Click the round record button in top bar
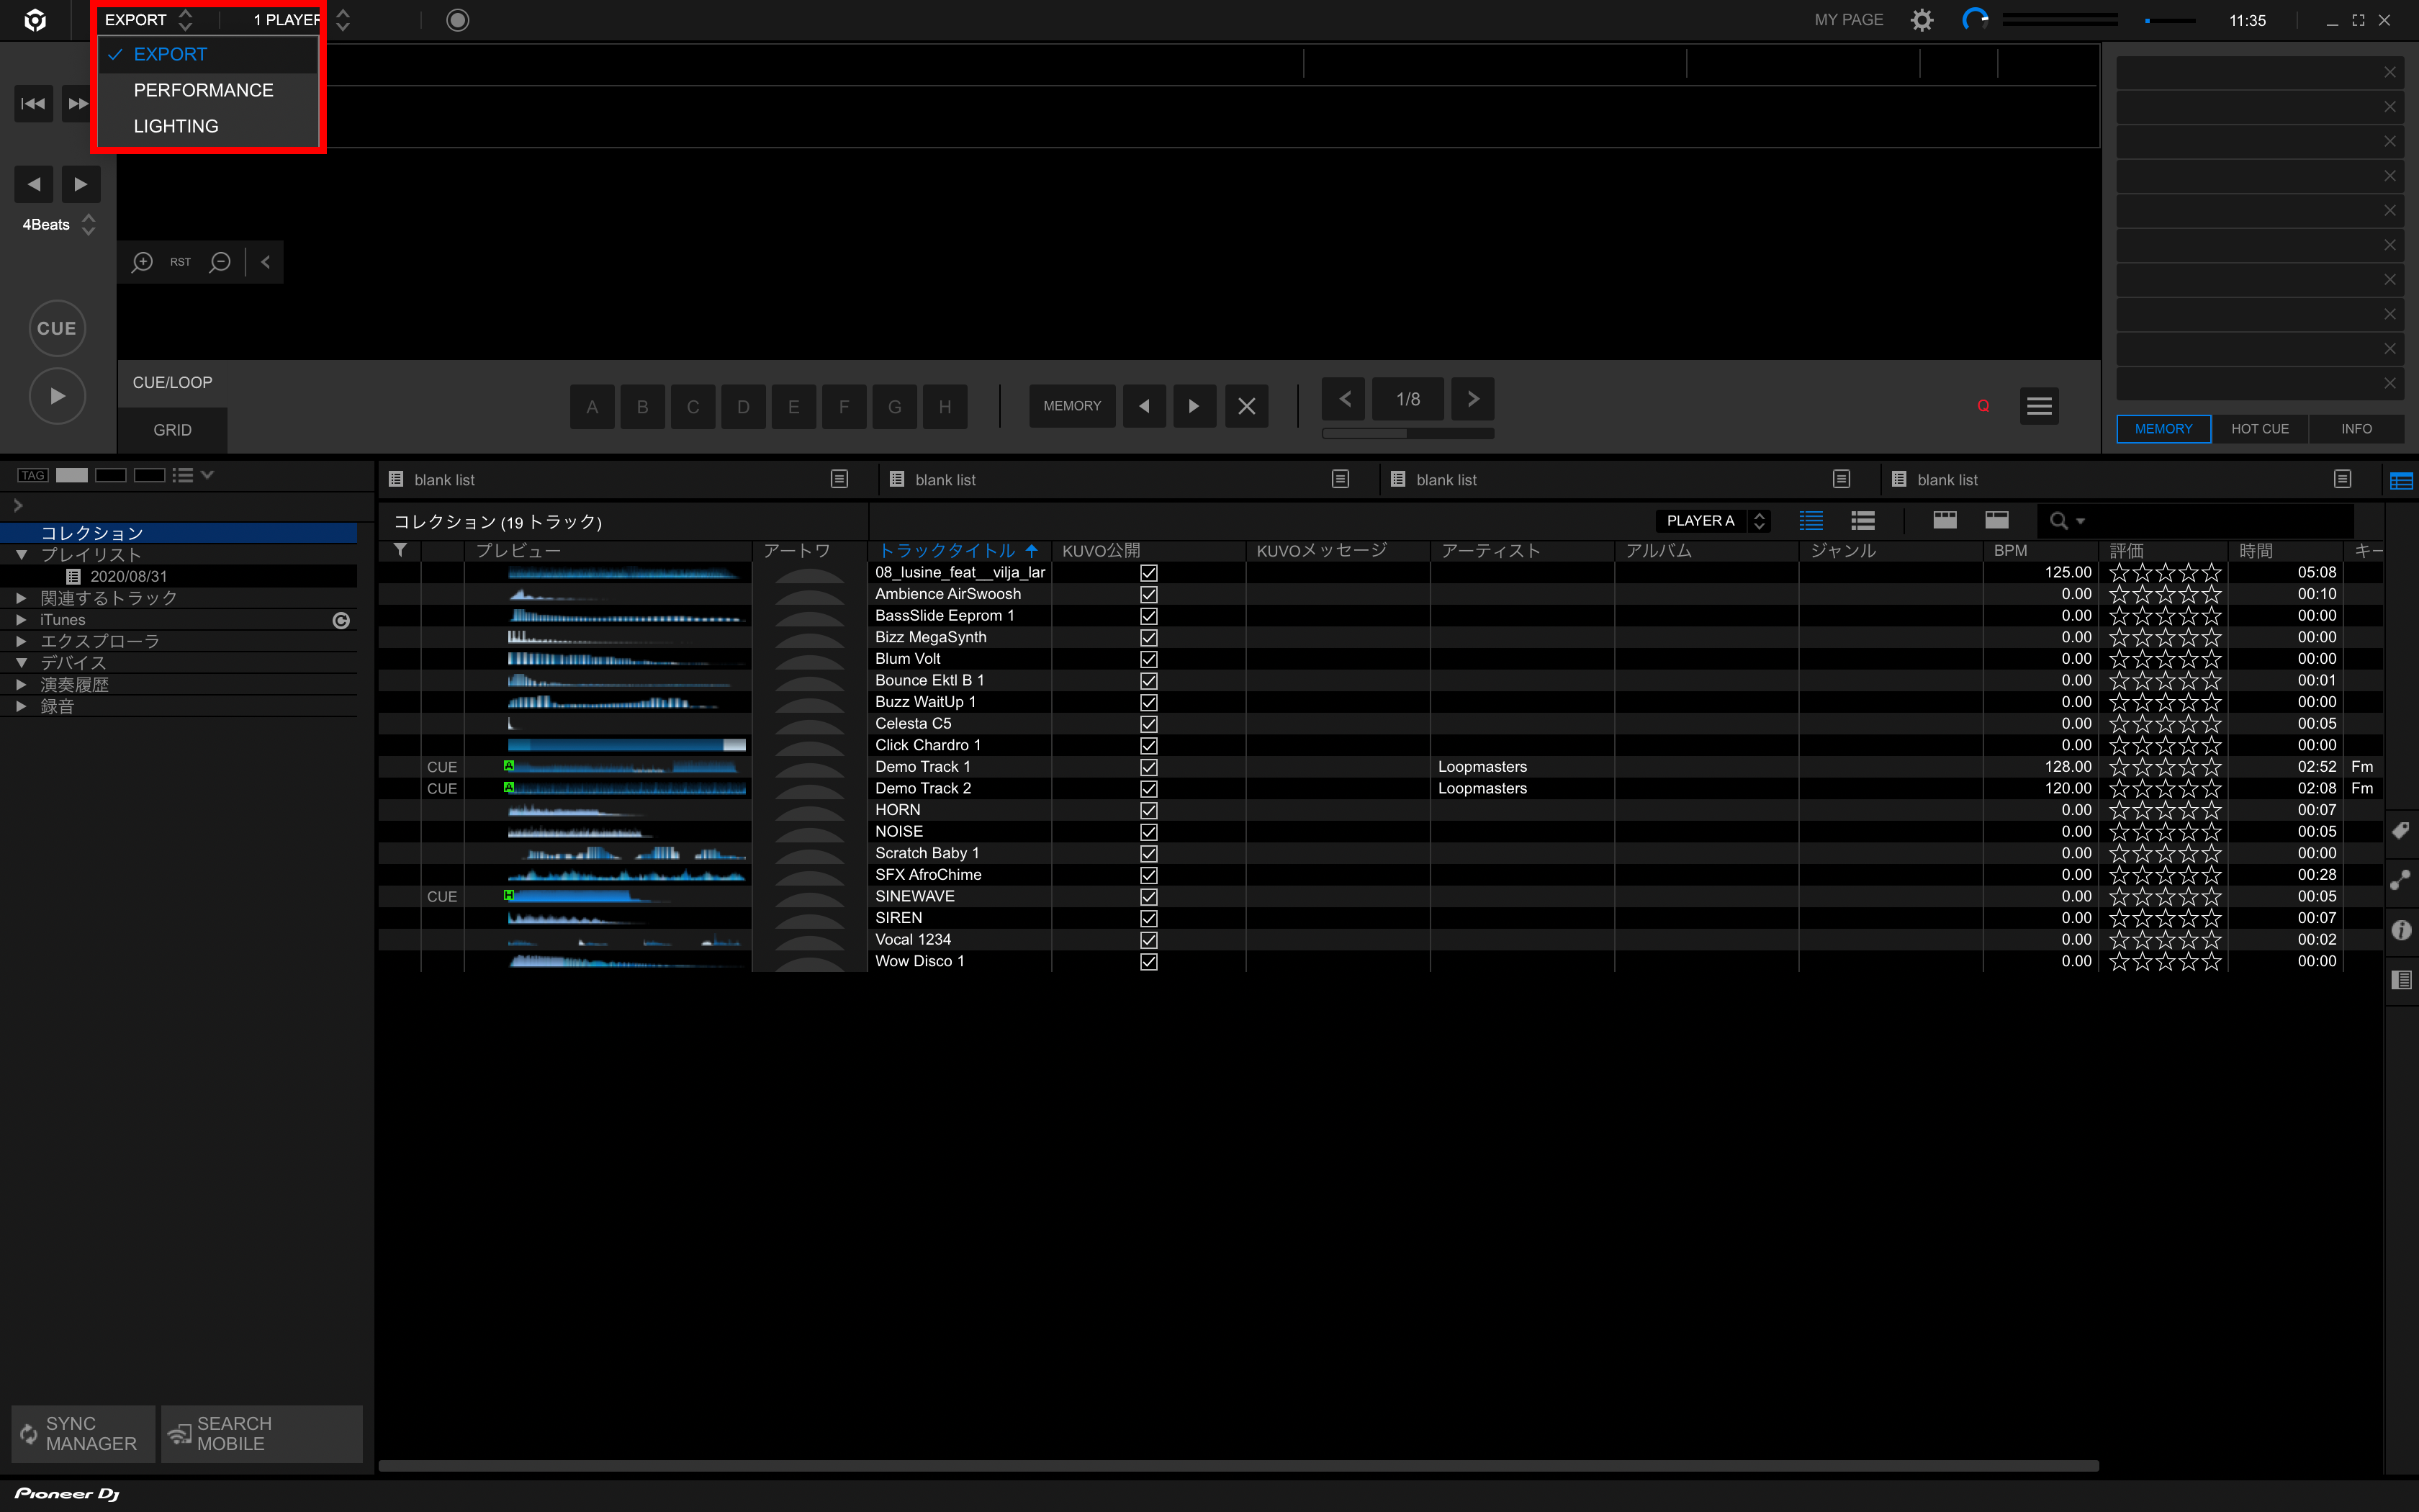2419x1512 pixels. tap(458, 20)
